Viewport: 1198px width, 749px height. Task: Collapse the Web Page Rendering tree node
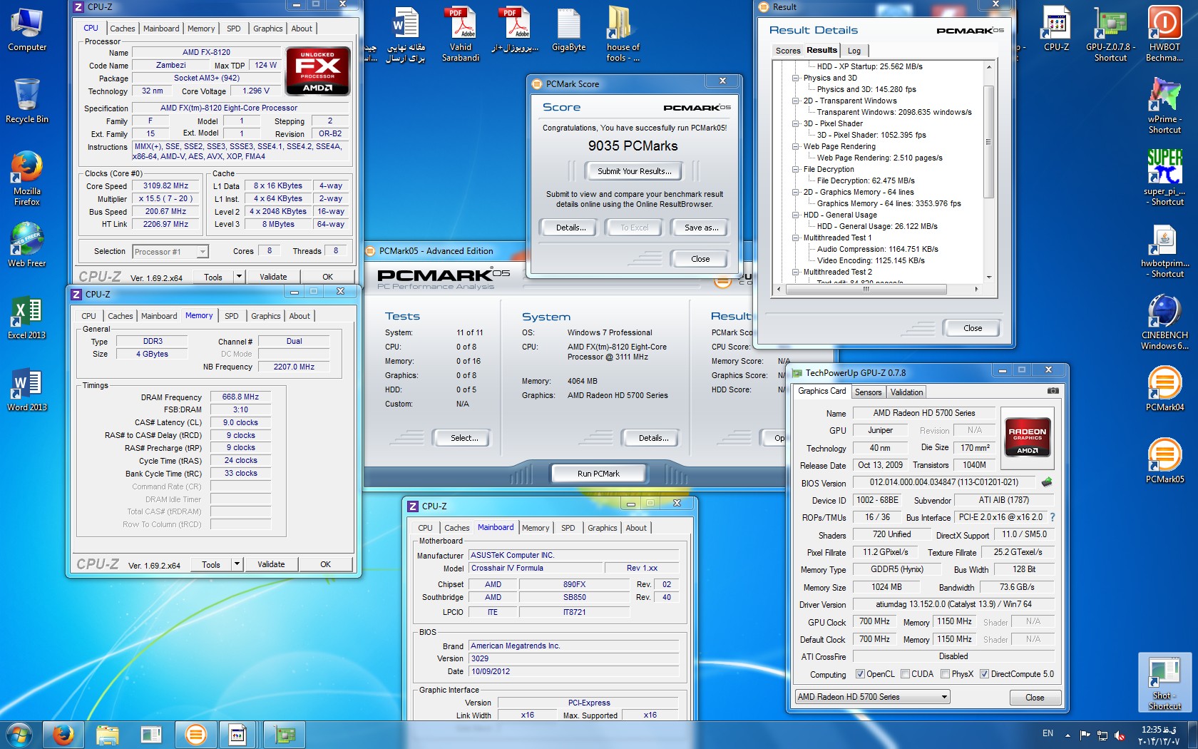[796, 146]
